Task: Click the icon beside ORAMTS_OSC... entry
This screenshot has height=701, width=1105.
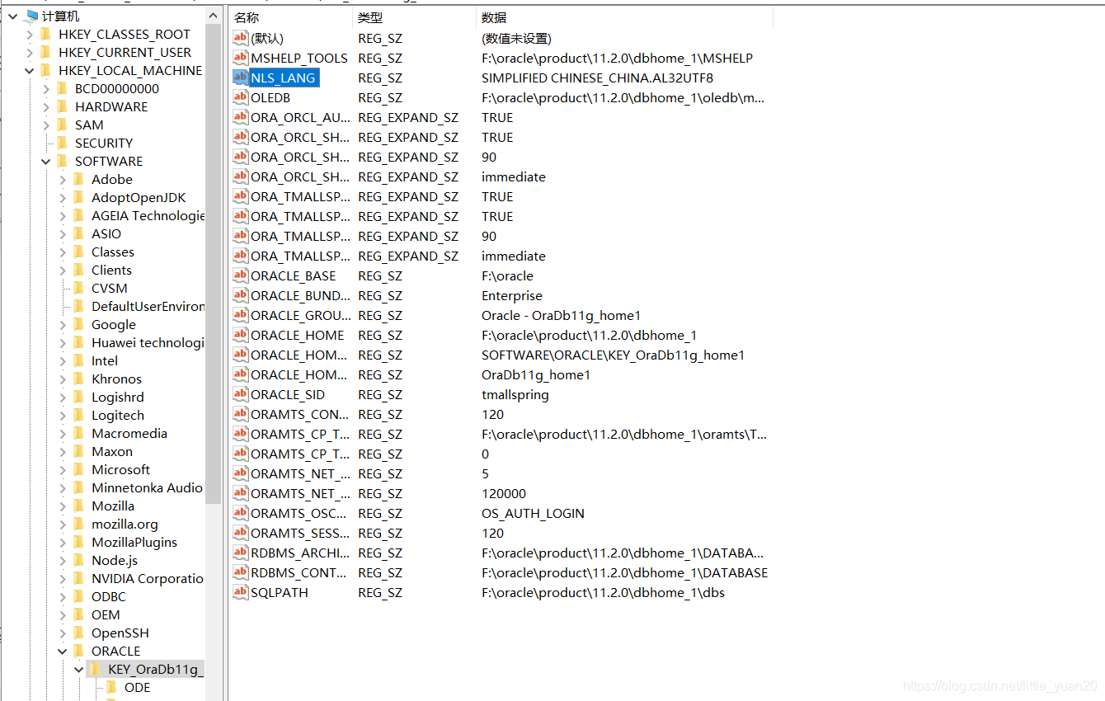Action: 241,513
